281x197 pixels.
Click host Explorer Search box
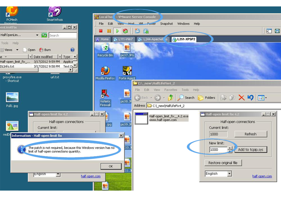tap(63, 35)
